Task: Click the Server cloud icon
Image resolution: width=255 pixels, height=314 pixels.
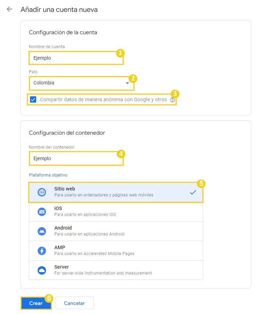Action: (x=42, y=270)
